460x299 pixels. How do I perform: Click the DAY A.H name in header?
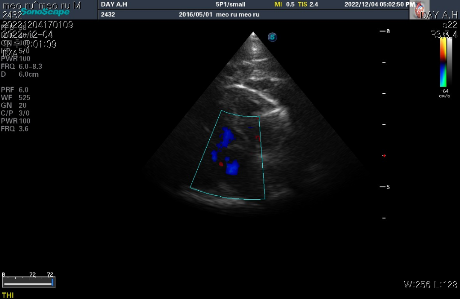point(114,4)
